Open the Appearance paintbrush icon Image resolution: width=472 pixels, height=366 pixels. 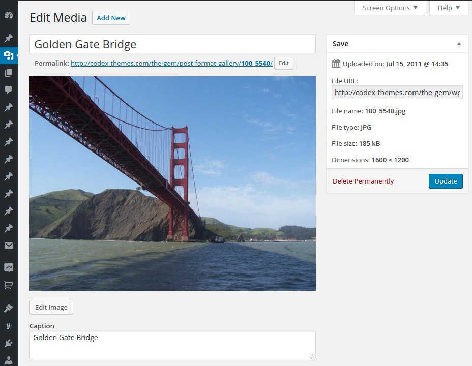[x=8, y=308]
